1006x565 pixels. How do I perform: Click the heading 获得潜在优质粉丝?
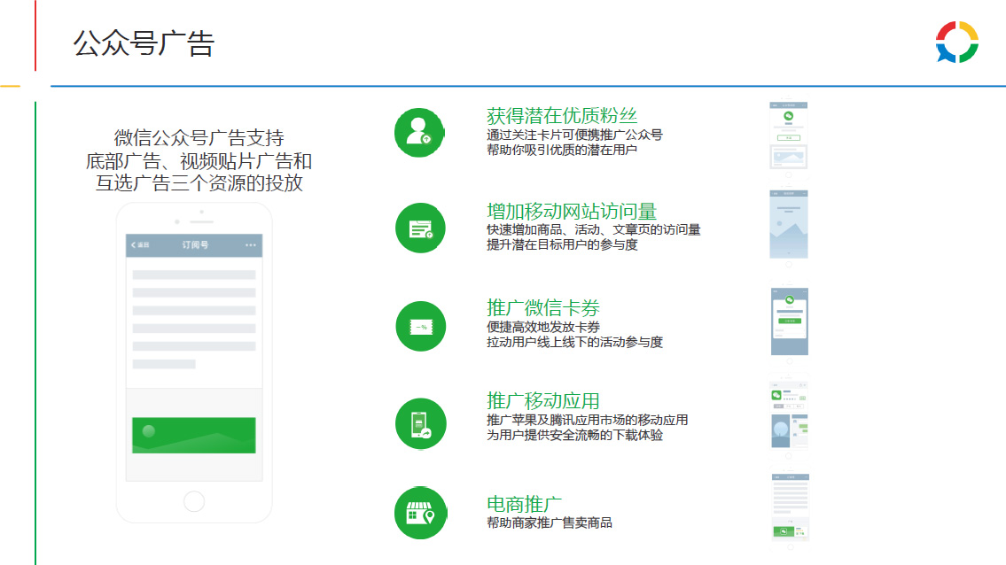562,116
